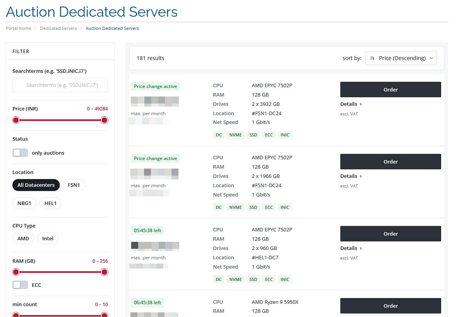The image size is (466, 317).
Task: Order the 2 x 960 GB HEL1 server
Action: 391,234
